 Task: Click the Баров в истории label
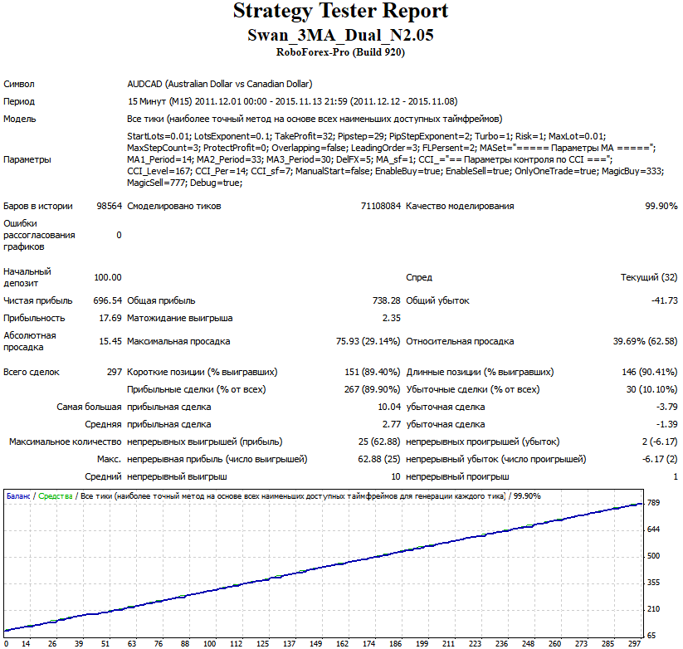(38, 206)
